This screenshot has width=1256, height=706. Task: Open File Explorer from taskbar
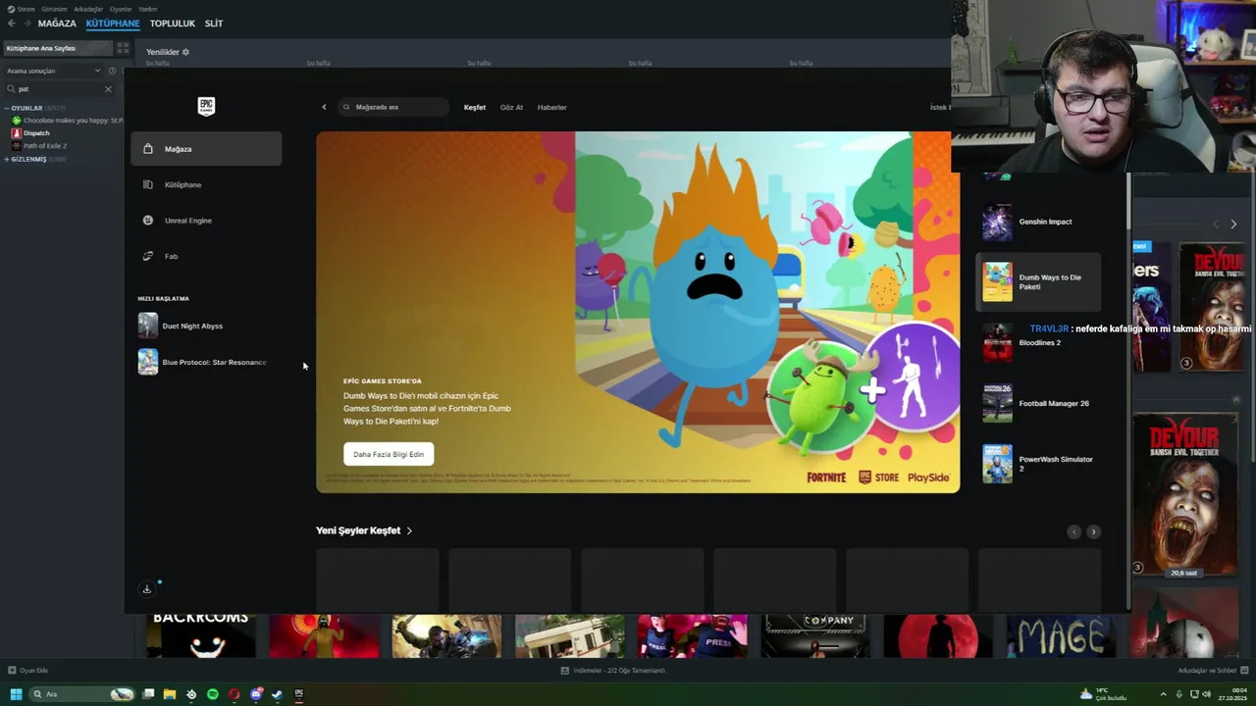coord(169,694)
